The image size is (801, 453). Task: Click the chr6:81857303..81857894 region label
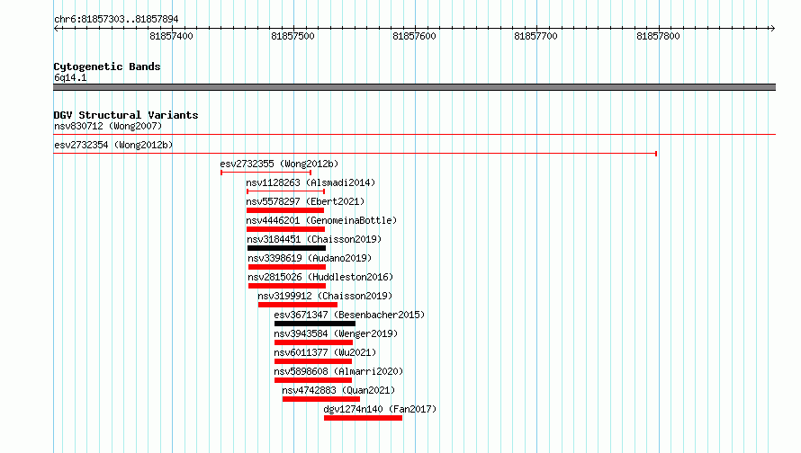point(116,19)
